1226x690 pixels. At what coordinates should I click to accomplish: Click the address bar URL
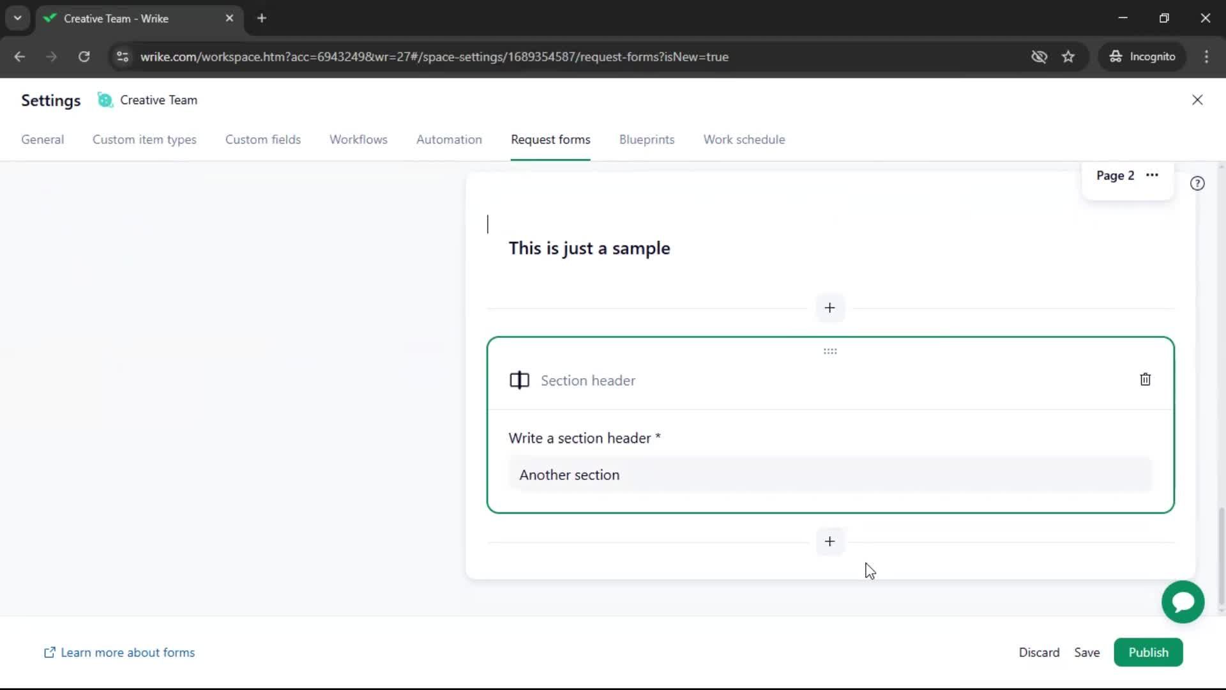point(434,57)
